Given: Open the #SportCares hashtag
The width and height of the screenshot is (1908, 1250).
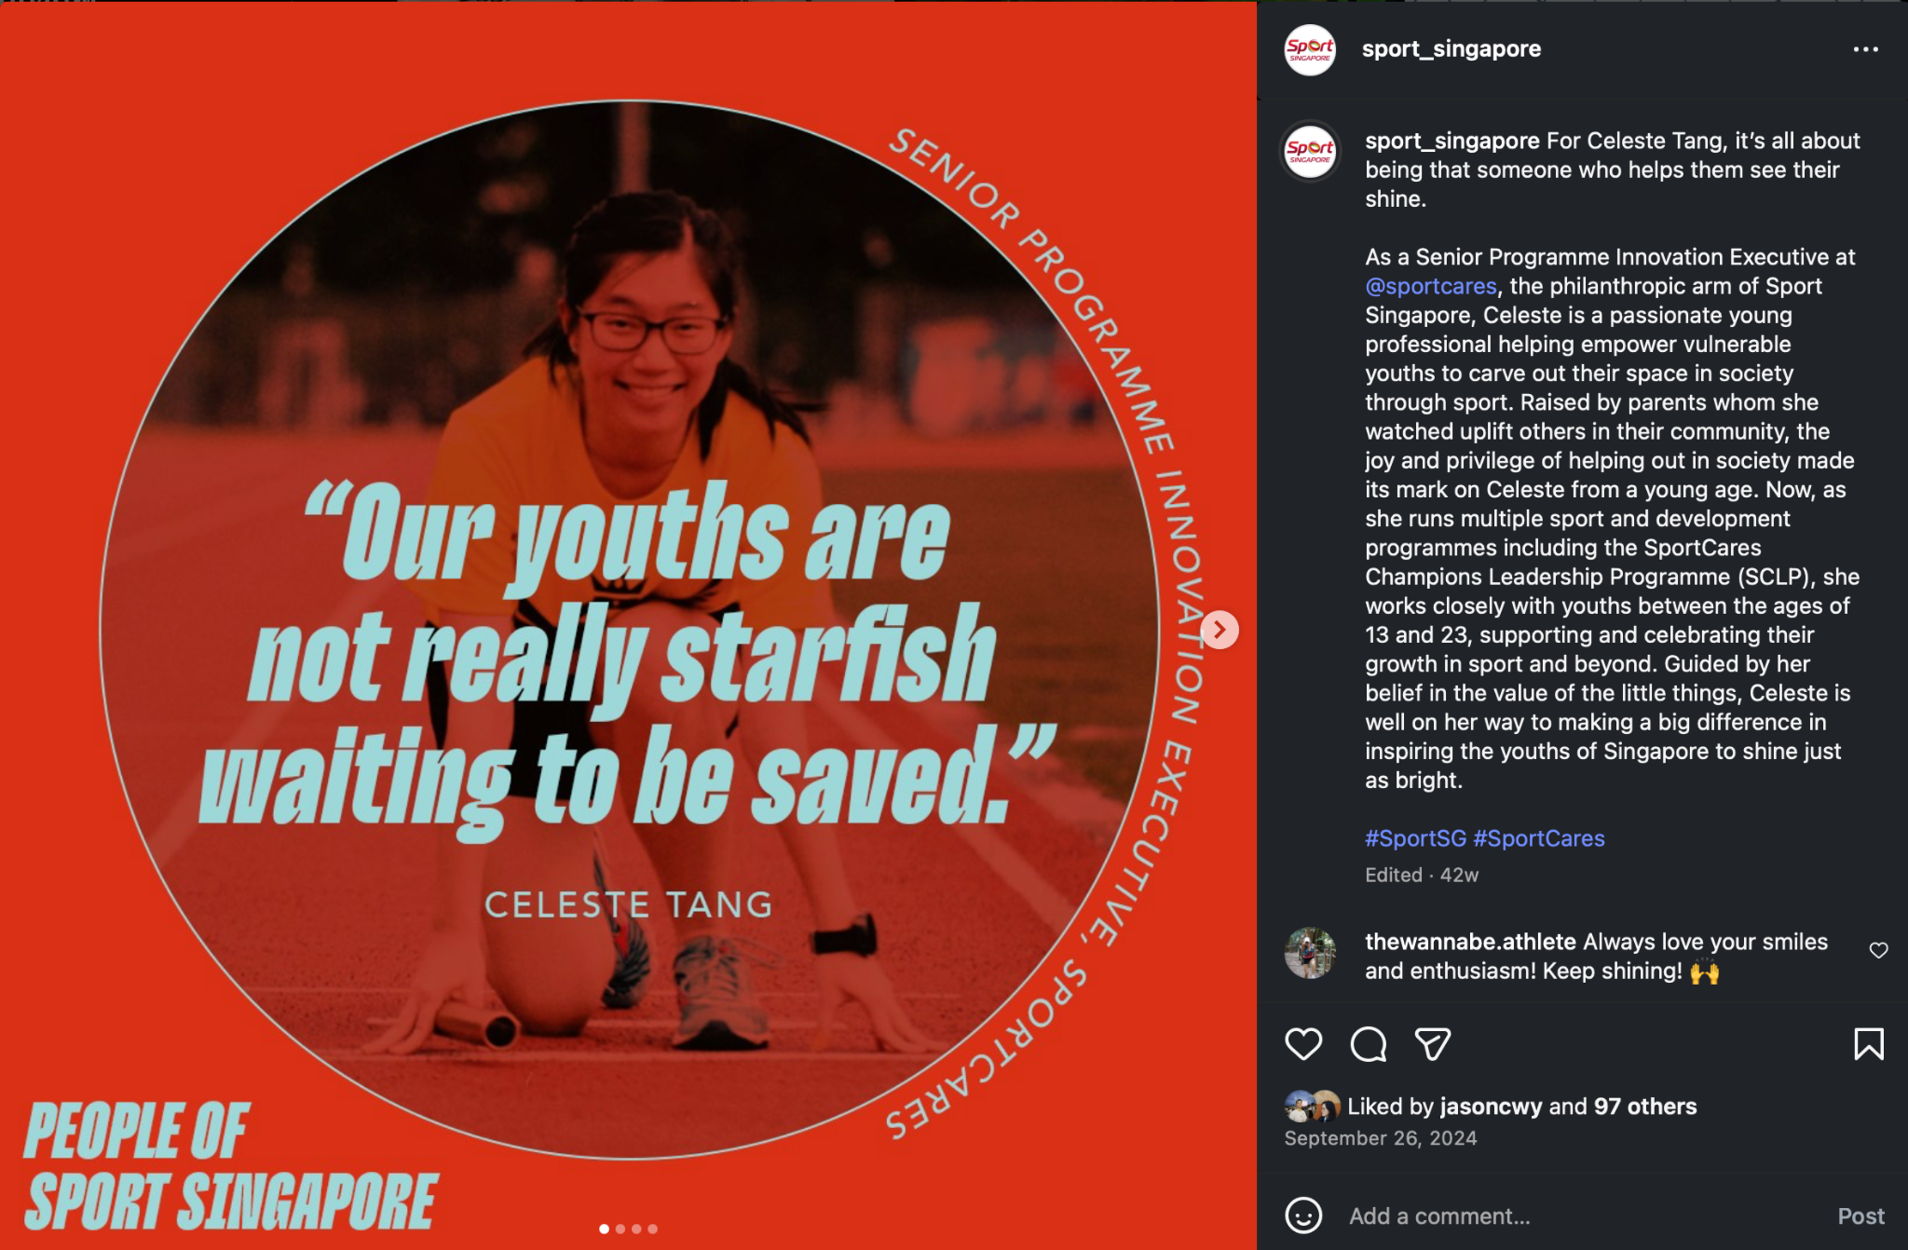Looking at the screenshot, I should point(1538,838).
